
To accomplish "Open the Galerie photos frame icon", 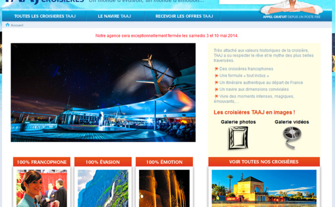I will click(238, 138).
